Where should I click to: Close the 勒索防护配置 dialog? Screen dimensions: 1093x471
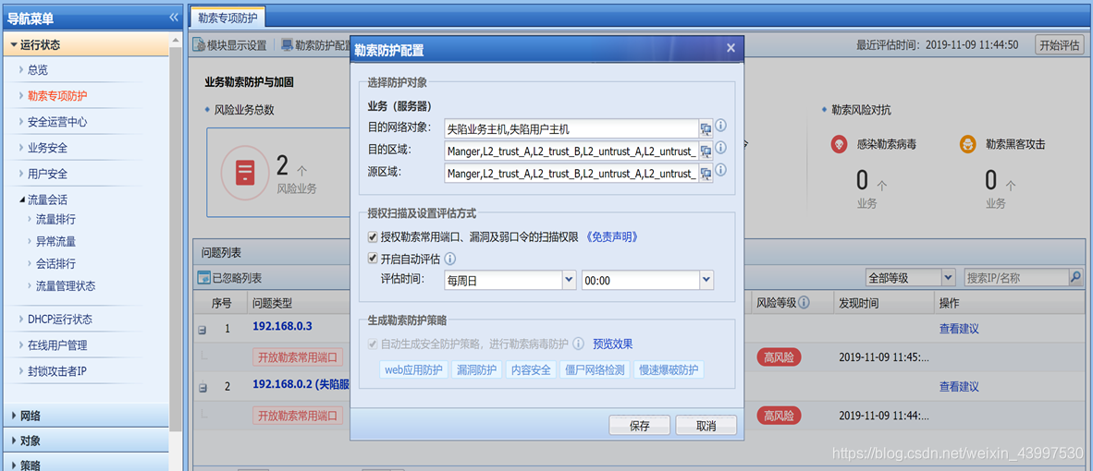(731, 49)
